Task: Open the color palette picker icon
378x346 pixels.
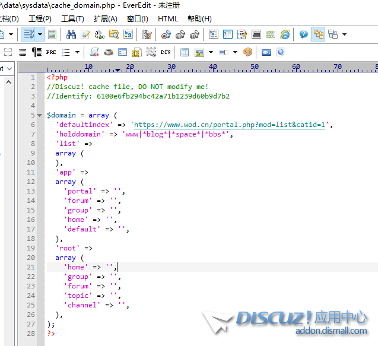Action: [247, 52]
